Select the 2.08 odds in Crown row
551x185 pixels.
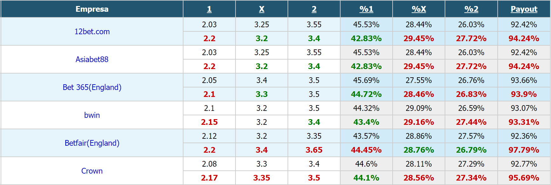click(x=209, y=164)
